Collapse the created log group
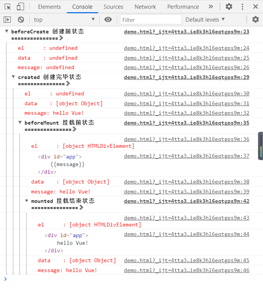The image size is (263, 288). pos(13,77)
